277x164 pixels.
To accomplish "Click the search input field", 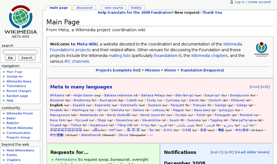I will click(x=20, y=52).
